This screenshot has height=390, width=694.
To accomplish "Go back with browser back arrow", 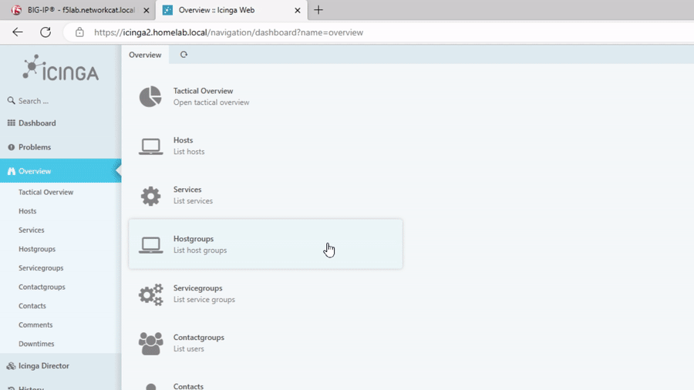I will [x=17, y=32].
